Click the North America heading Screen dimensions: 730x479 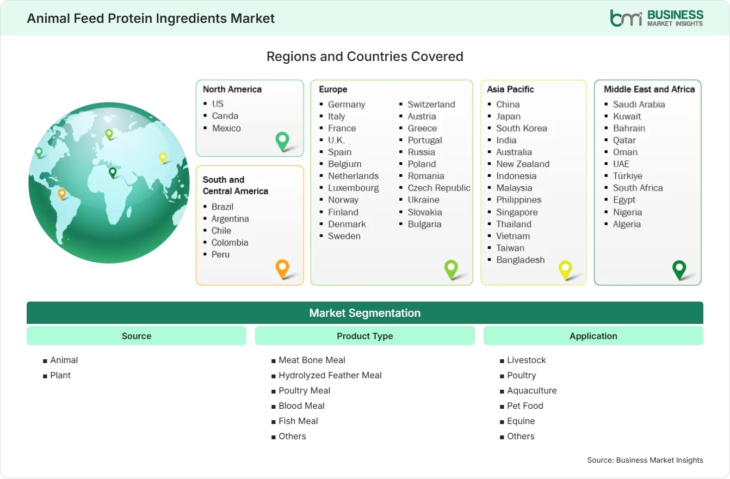[232, 89]
